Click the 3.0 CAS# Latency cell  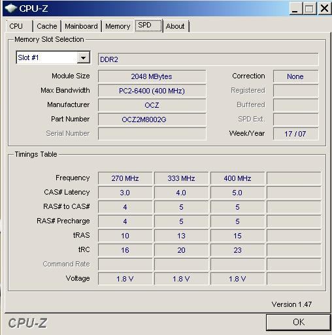pos(125,193)
